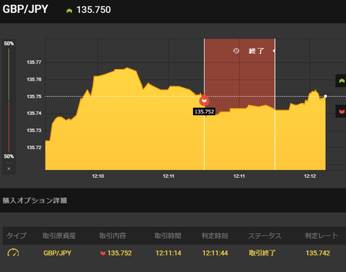346x272 pixels.
Task: Click the green portion of sentiment bar
Action: pyautogui.click(x=9, y=75)
